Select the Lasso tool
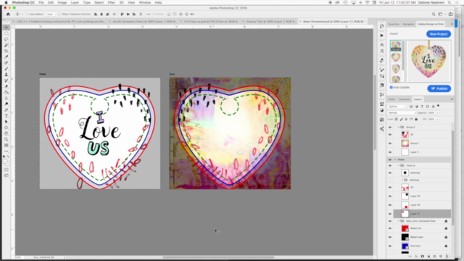Screen dimensions: 464x261 [7, 39]
